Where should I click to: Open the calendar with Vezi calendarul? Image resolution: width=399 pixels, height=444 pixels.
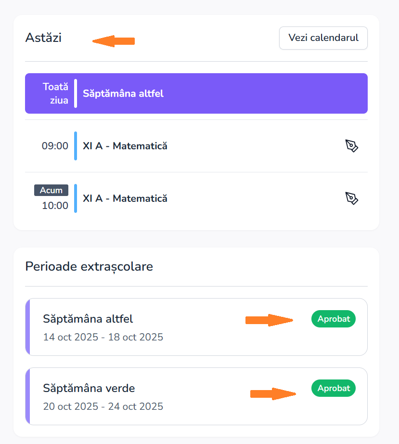tap(323, 38)
